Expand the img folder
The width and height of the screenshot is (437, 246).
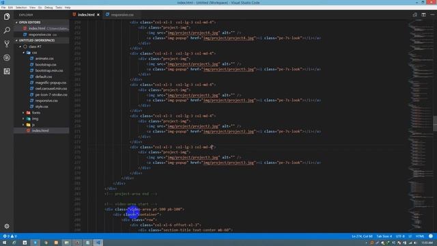click(x=23, y=118)
